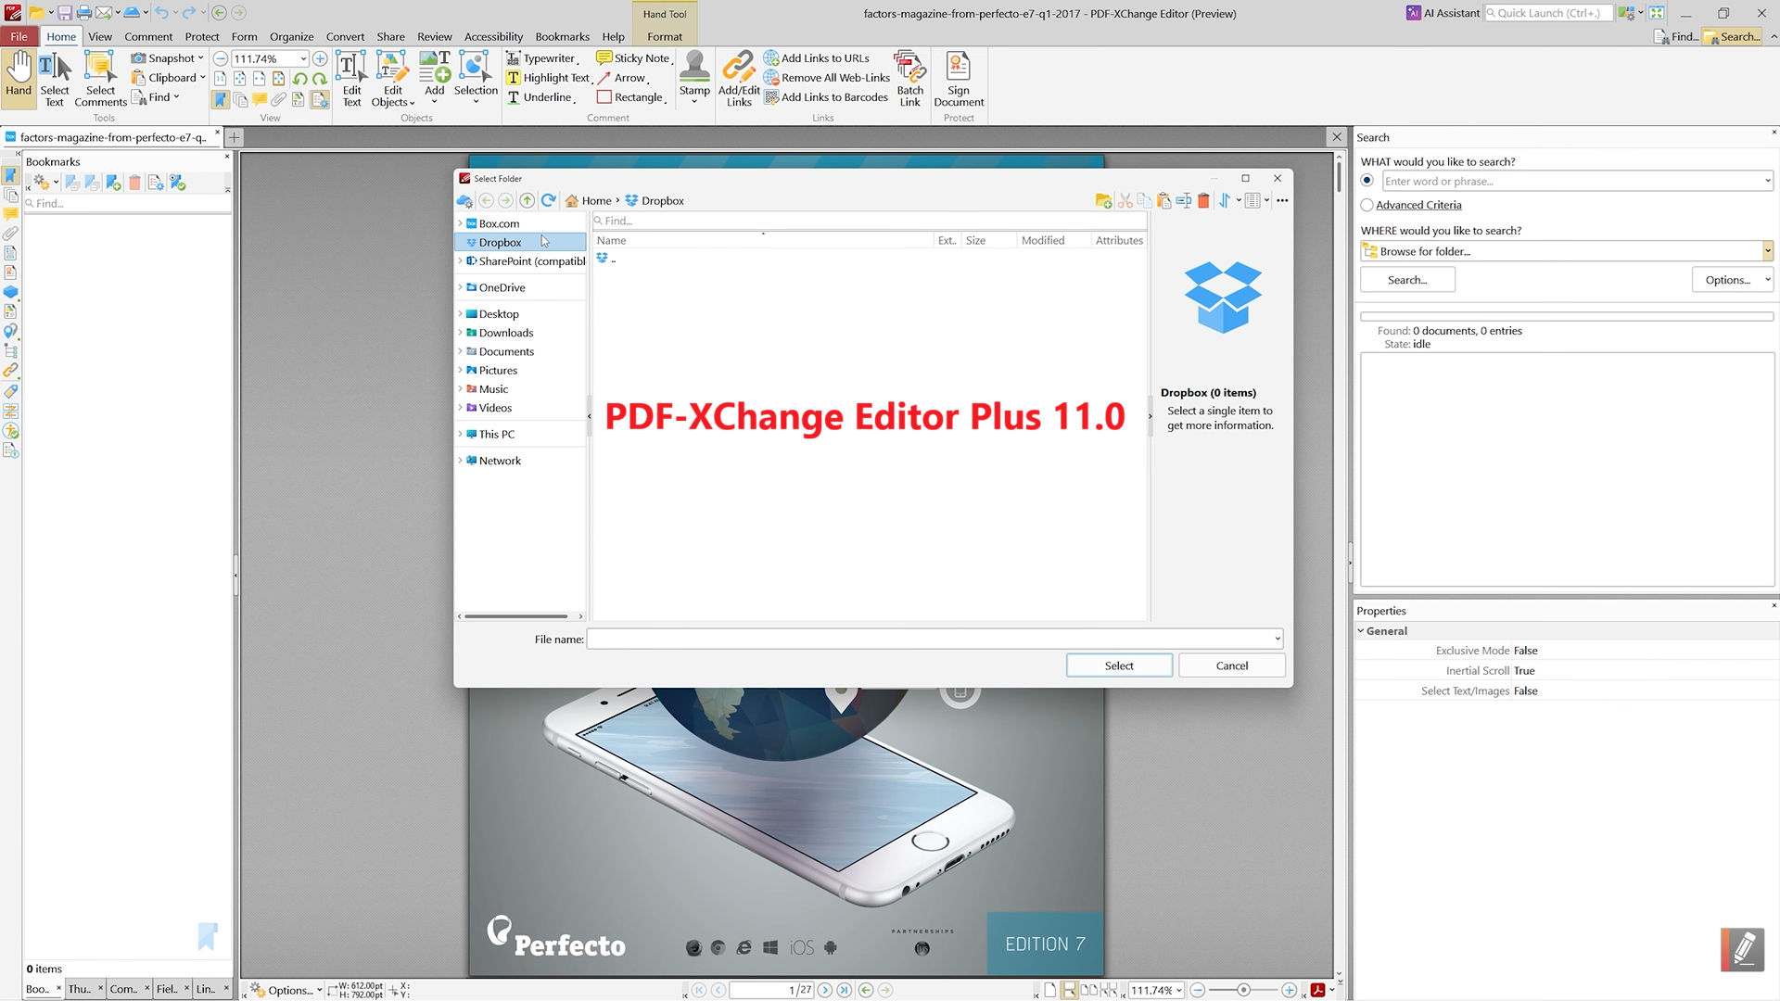Click the Add Links to URLs icon
This screenshot has height=1001, width=1780.
click(x=770, y=58)
